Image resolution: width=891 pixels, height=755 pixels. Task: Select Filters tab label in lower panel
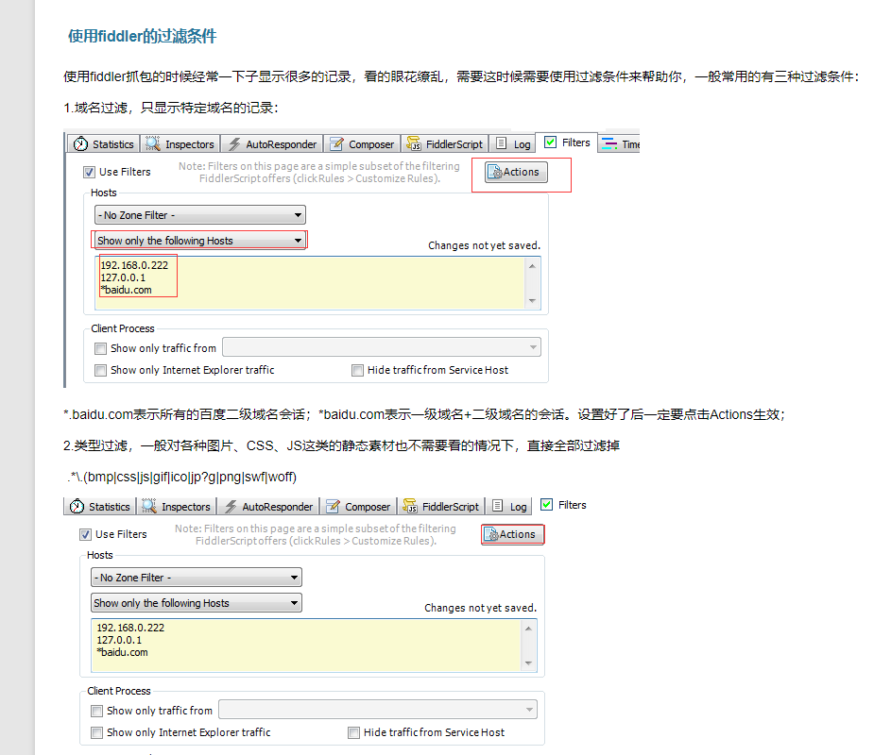[x=573, y=505]
